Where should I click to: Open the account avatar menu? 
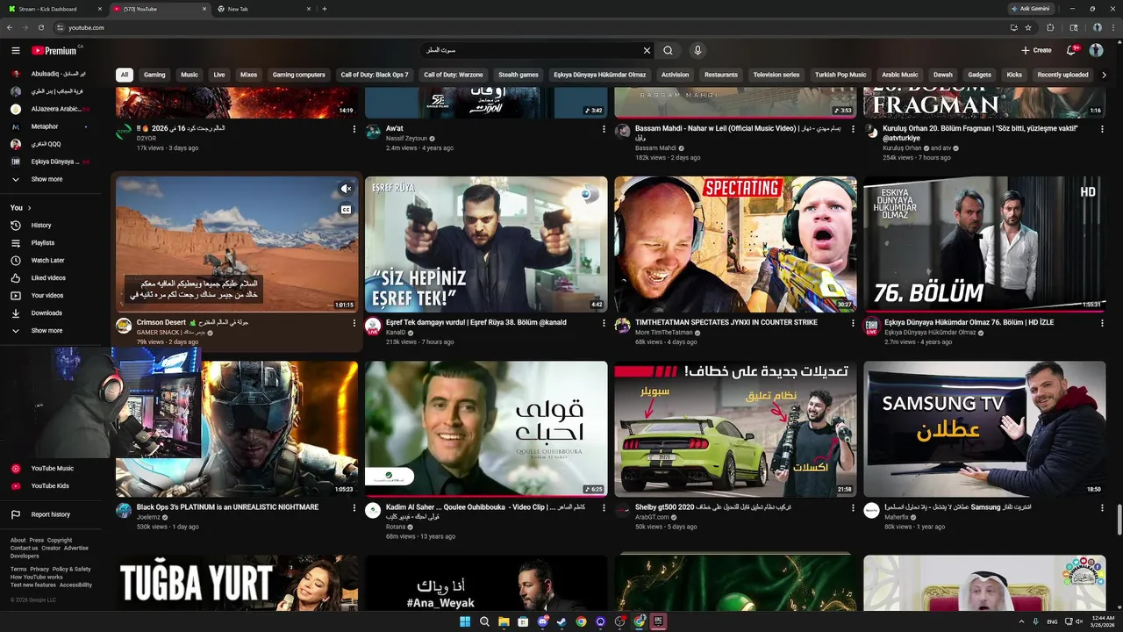click(x=1096, y=51)
